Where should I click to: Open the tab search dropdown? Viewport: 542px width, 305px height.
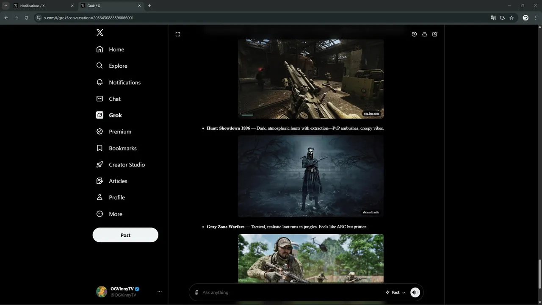pyautogui.click(x=6, y=6)
